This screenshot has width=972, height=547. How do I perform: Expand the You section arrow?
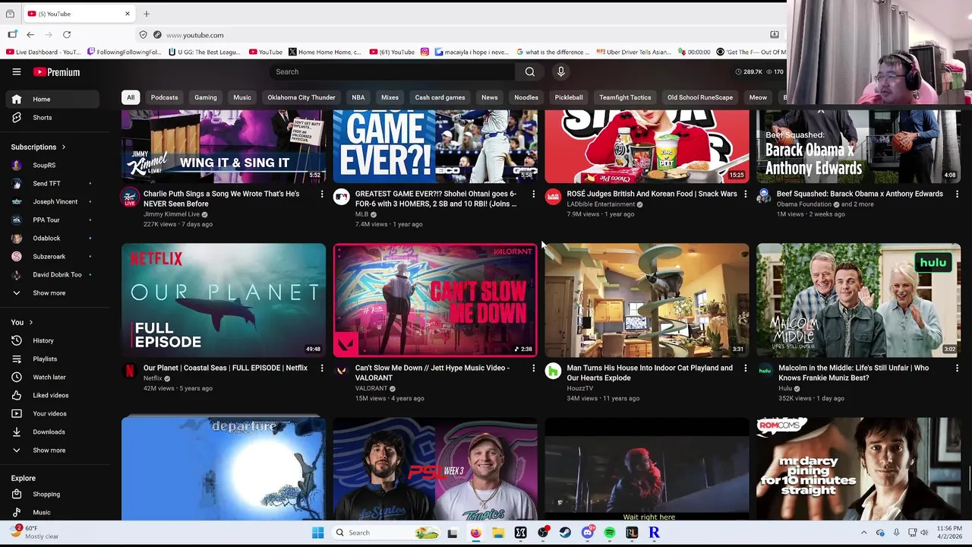tap(30, 322)
